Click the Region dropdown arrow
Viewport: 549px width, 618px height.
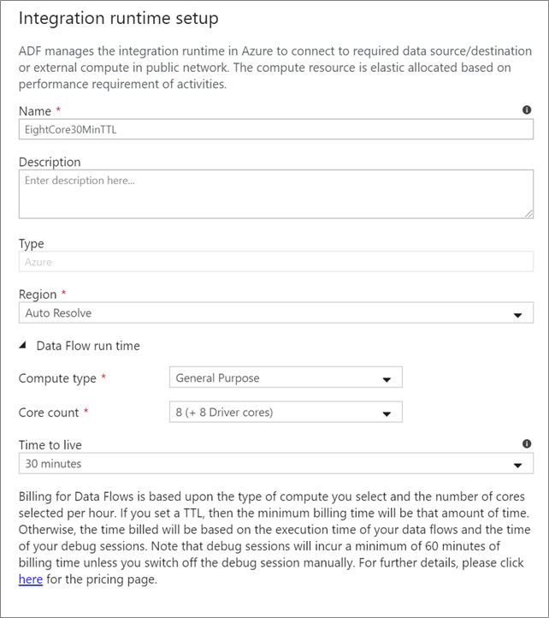pos(517,315)
